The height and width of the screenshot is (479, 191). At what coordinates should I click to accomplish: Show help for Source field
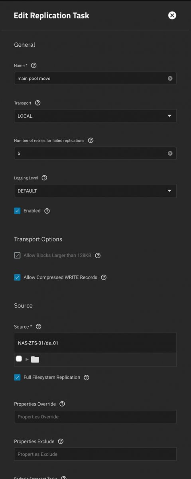coord(38,327)
